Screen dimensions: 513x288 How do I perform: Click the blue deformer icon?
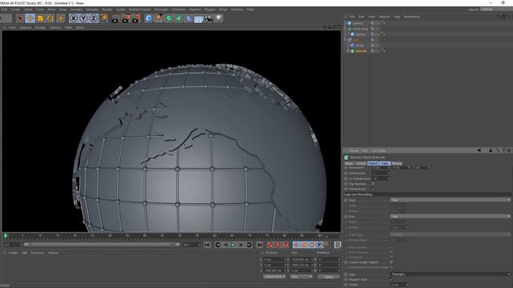coord(189,18)
